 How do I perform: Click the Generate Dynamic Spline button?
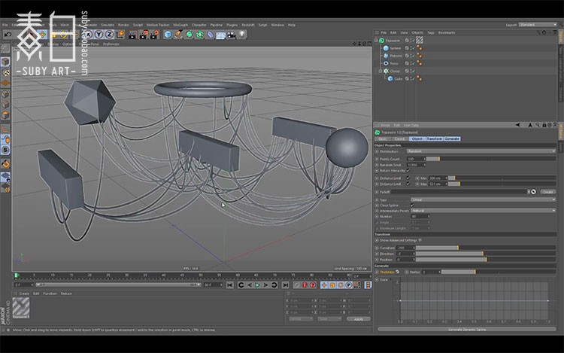click(x=467, y=329)
